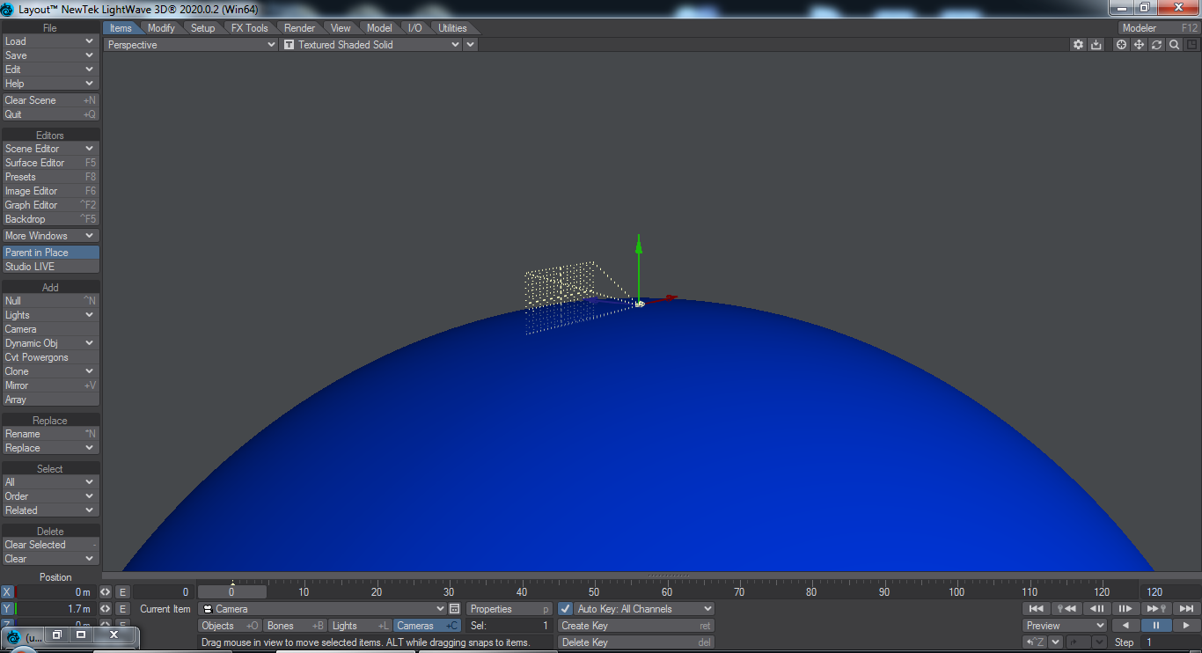Toggle the Auto Key checkbox
The image size is (1202, 653).
[566, 609]
